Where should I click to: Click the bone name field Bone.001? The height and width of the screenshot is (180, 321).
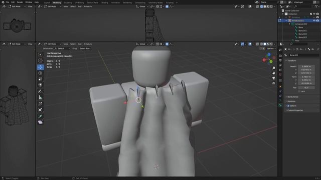(304, 55)
